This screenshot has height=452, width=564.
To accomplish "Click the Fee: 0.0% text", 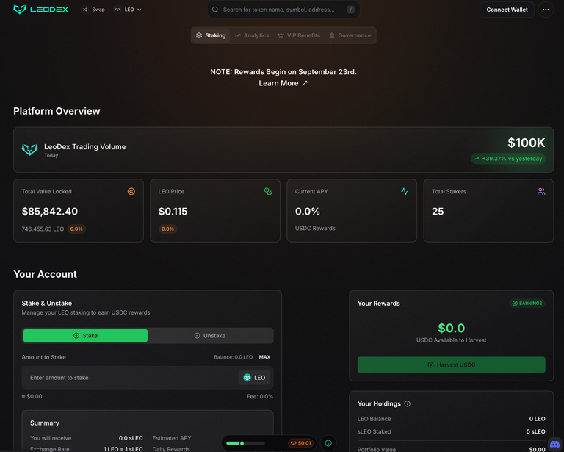I will [x=260, y=396].
